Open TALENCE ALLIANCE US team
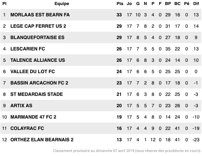Screen dimensions: 202x156 (x=38, y=60)
